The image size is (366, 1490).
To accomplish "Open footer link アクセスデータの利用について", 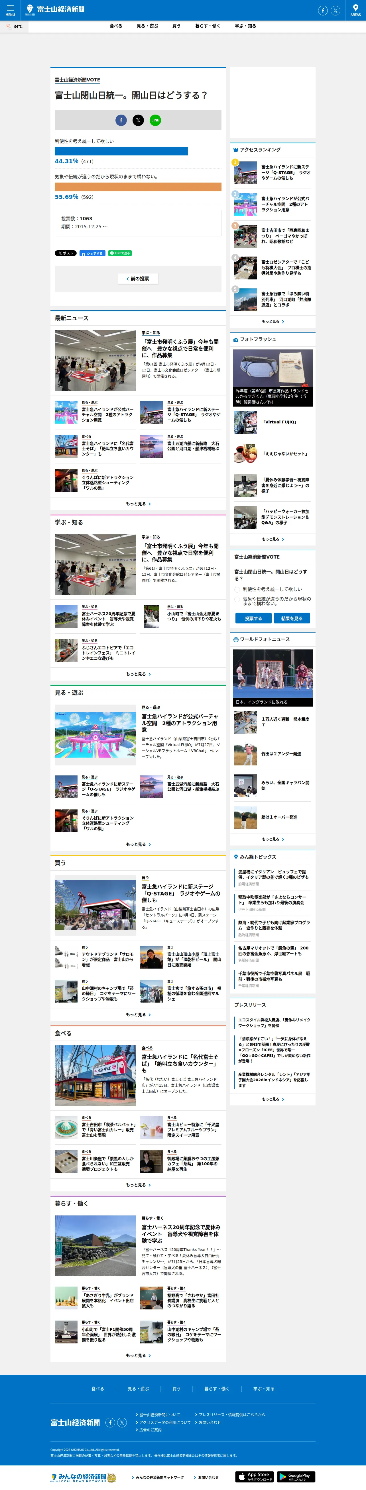I will coord(163,1422).
